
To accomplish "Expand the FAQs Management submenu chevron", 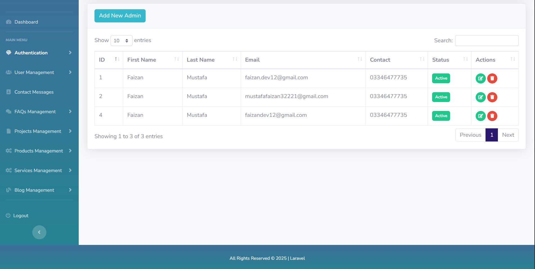I will [70, 112].
